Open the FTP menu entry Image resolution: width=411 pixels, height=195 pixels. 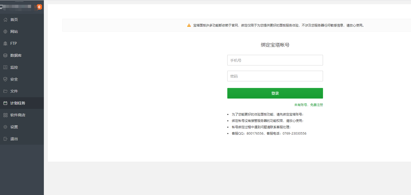coord(22,43)
